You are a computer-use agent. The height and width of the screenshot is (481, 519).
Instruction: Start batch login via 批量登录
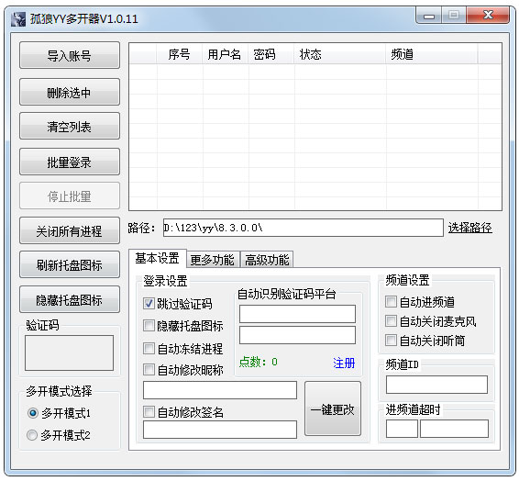(x=70, y=162)
